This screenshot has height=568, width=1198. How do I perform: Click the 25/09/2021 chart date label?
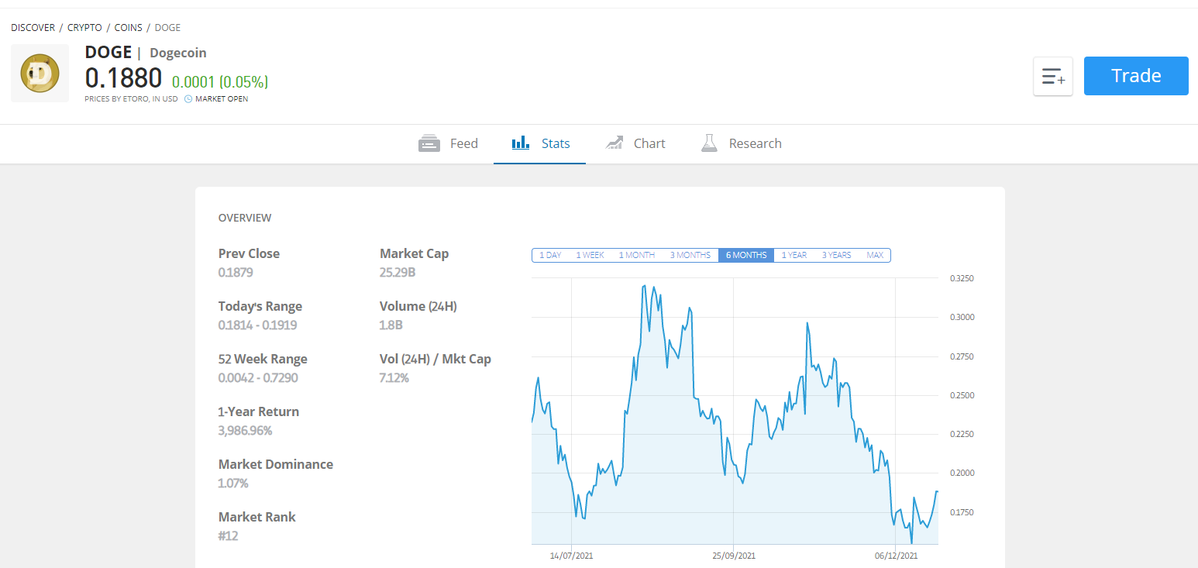pos(734,556)
